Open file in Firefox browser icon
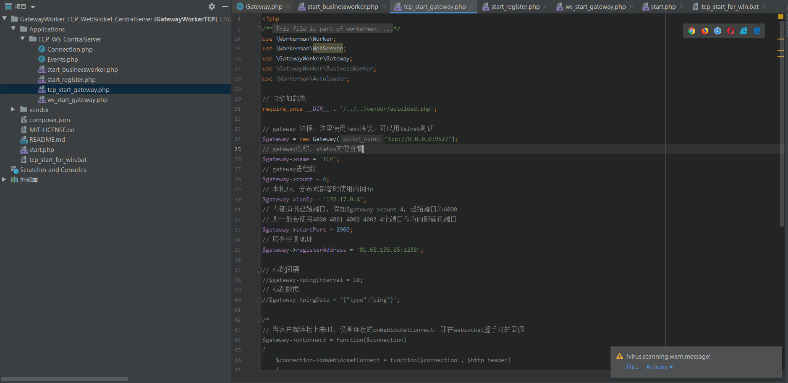The image size is (788, 383). coord(705,31)
